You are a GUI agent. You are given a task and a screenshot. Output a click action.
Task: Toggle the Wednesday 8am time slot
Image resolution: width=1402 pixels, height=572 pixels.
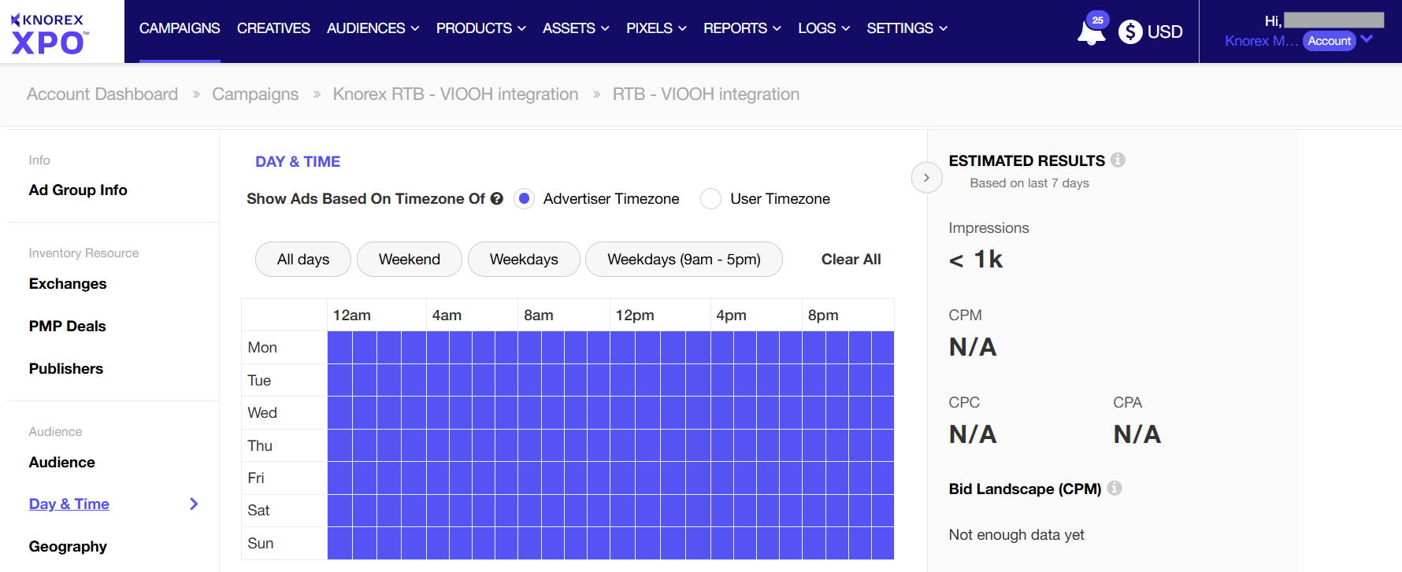tap(530, 412)
